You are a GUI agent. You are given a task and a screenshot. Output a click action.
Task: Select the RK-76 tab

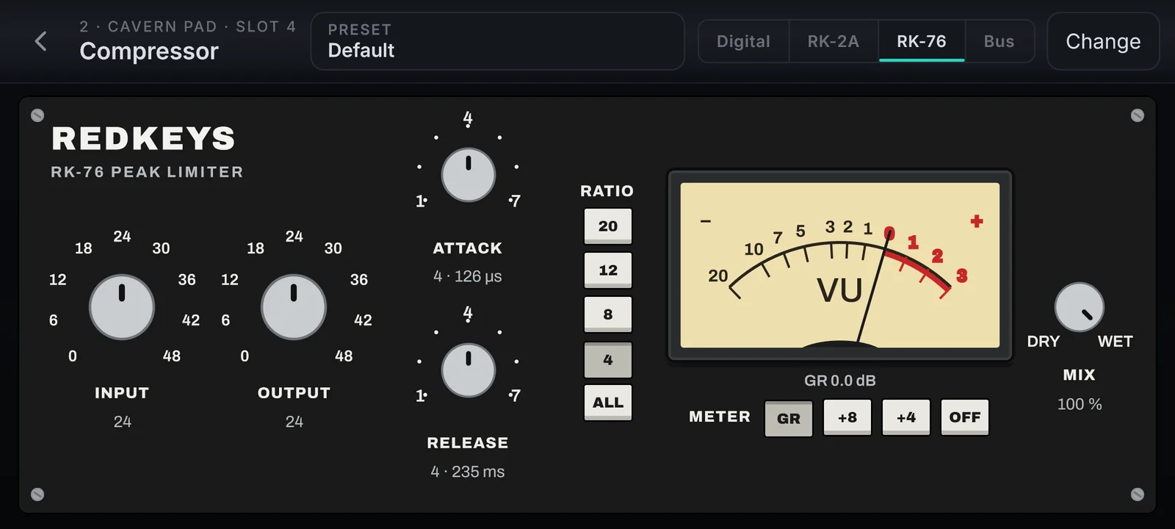[x=922, y=41]
